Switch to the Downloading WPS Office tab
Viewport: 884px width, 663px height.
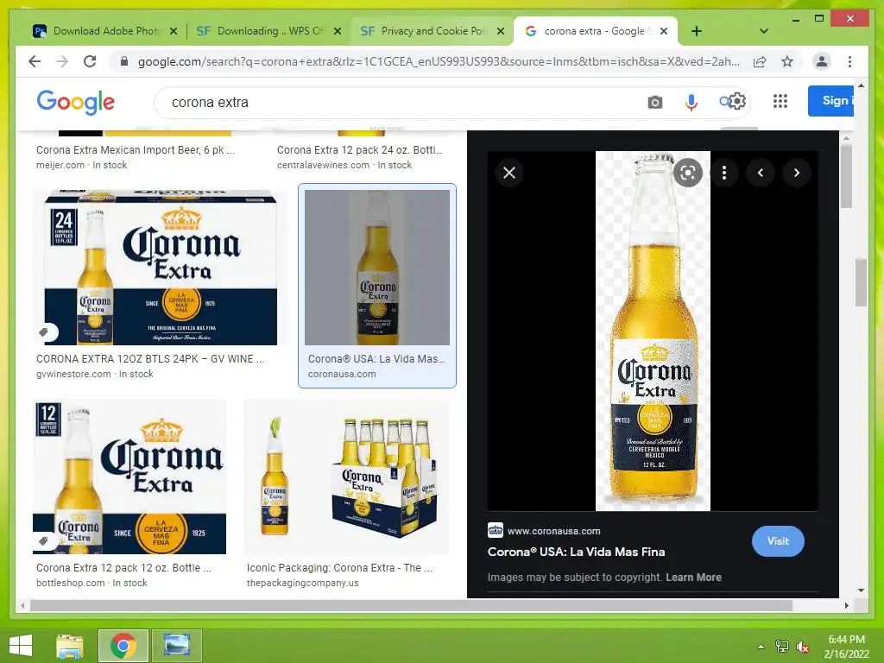point(268,31)
